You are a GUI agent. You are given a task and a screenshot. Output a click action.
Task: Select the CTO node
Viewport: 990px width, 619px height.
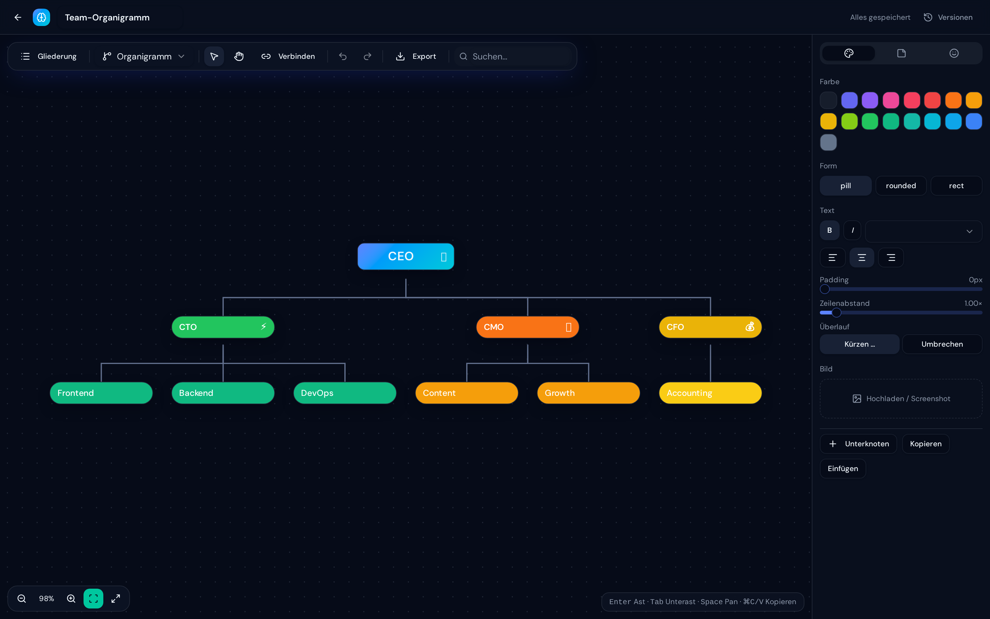click(223, 327)
